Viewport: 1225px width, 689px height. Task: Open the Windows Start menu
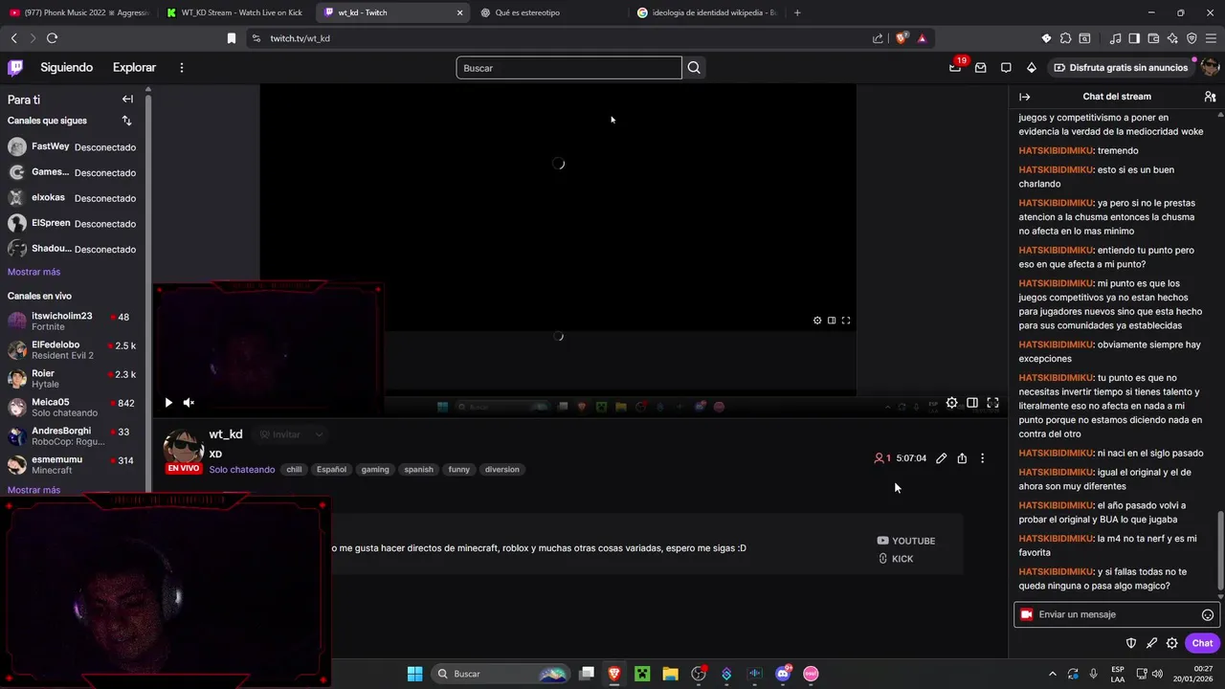(414, 674)
